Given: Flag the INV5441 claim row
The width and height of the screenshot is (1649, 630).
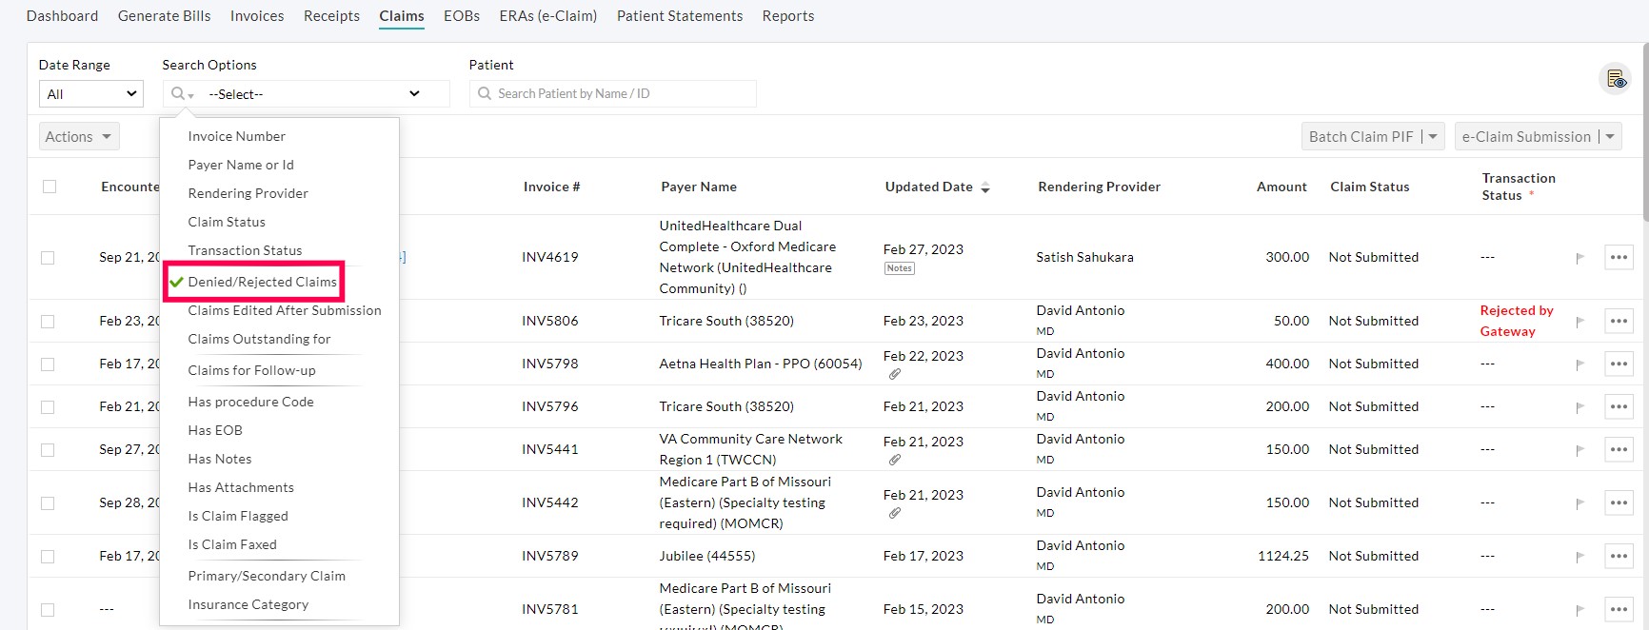Looking at the screenshot, I should click(1579, 450).
